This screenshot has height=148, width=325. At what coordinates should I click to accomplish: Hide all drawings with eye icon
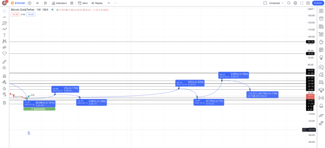coord(4,95)
